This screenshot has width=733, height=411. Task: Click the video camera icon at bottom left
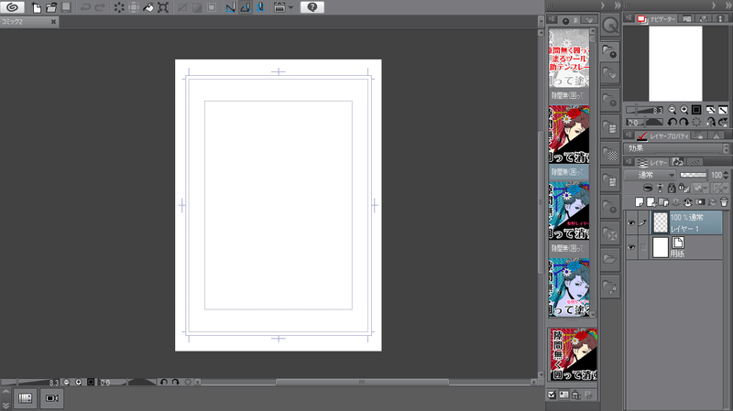(52, 398)
